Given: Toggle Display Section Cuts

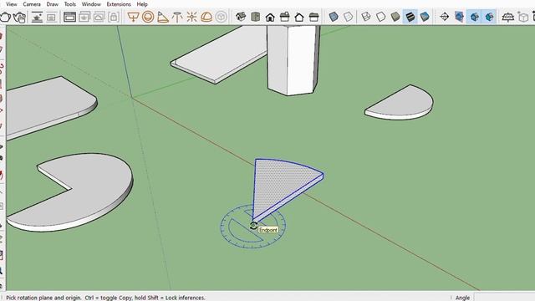Looking at the screenshot, I should (474, 17).
